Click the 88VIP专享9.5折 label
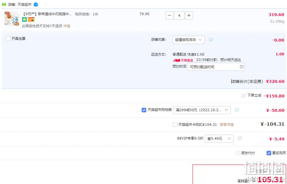Screen dimensions: 287x184 [190, 138]
